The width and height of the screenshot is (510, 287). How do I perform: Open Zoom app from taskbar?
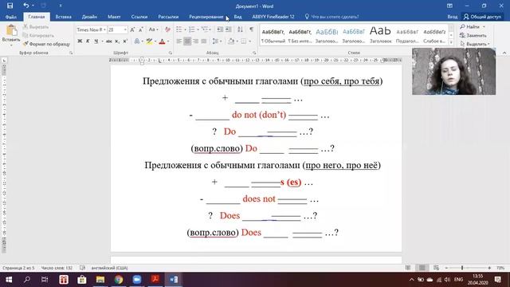click(137, 280)
